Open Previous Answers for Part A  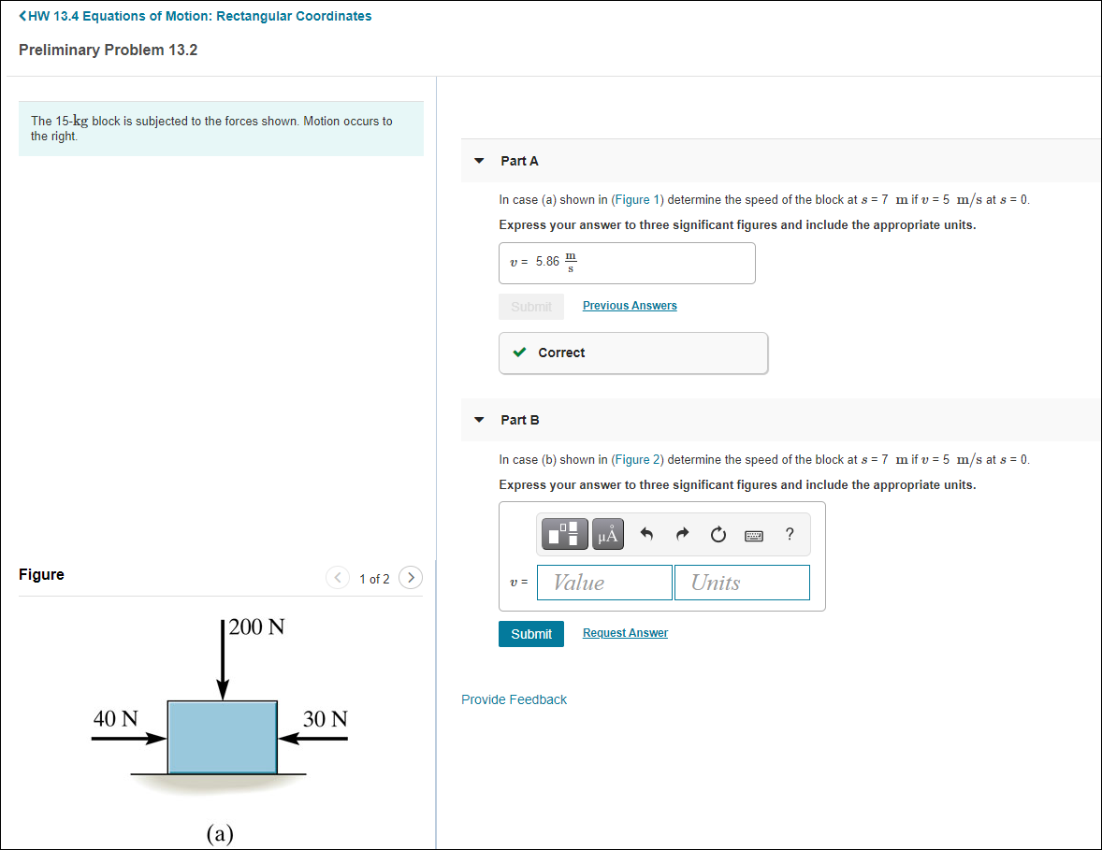click(x=629, y=305)
